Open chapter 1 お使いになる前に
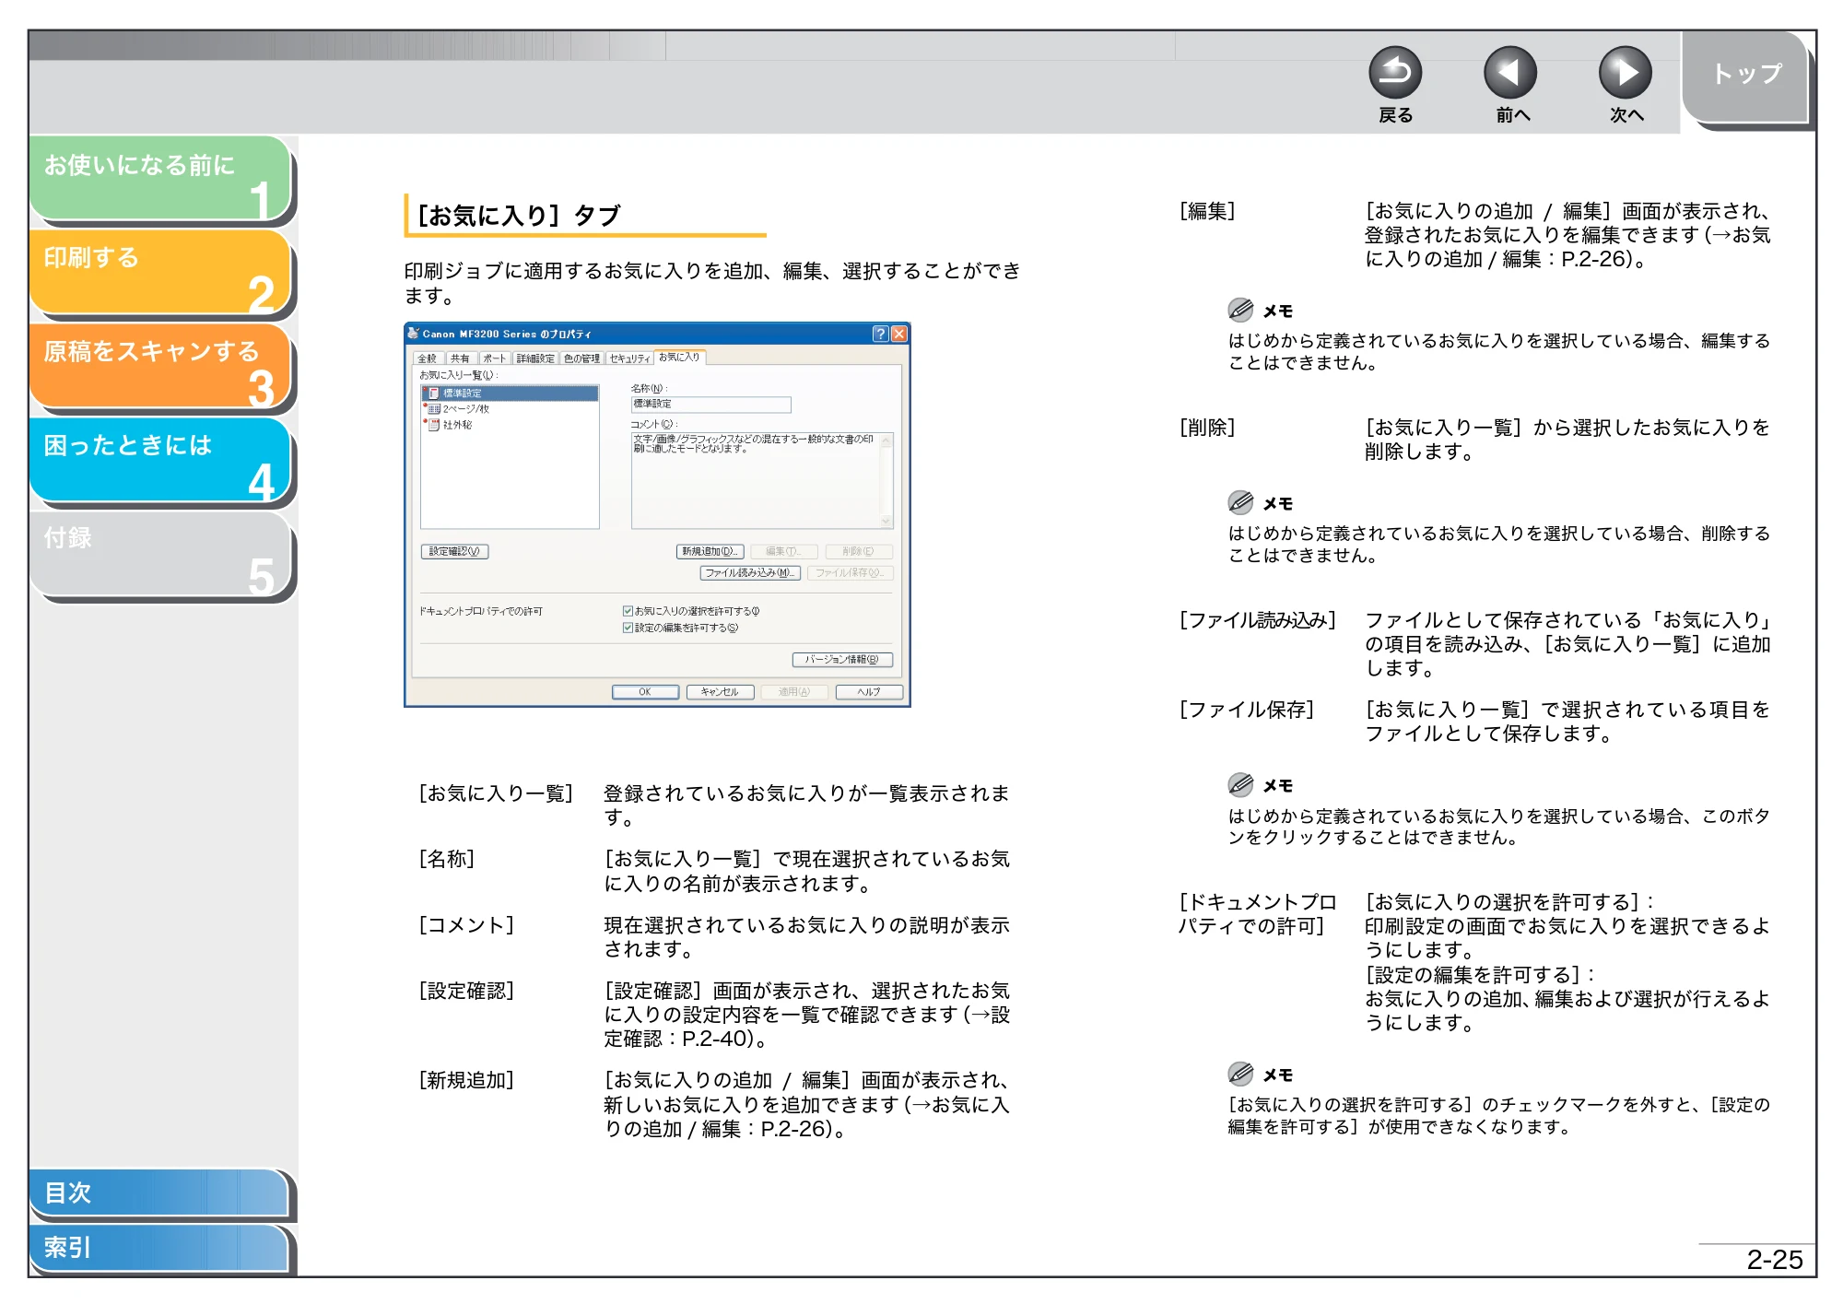 [161, 180]
